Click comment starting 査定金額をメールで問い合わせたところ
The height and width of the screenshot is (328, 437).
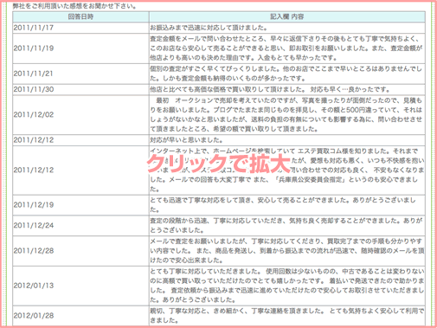pyautogui.click(x=287, y=48)
